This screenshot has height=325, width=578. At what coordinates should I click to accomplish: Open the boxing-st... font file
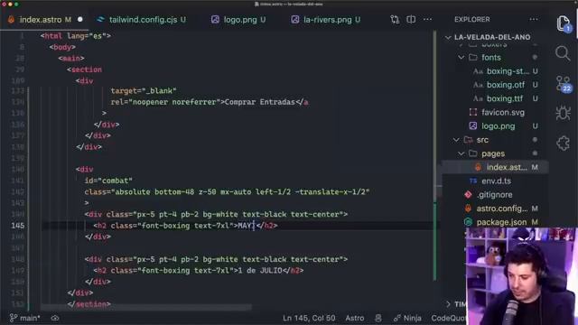click(x=508, y=71)
